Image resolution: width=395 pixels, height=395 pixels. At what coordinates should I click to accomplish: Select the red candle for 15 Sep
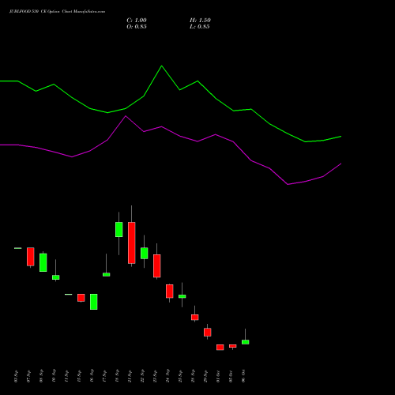(x=81, y=298)
